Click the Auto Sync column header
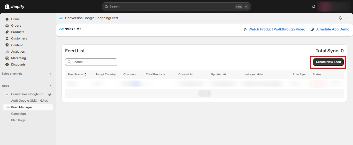Viewport: 353px width, 145px height. point(300,74)
